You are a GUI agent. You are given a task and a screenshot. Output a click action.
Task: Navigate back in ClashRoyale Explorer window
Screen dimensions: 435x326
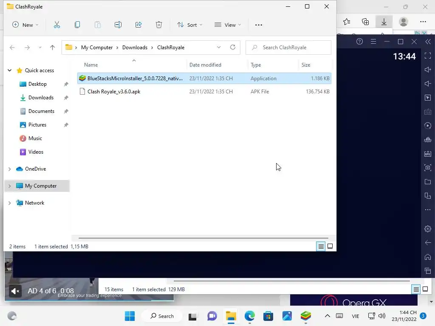pos(12,48)
